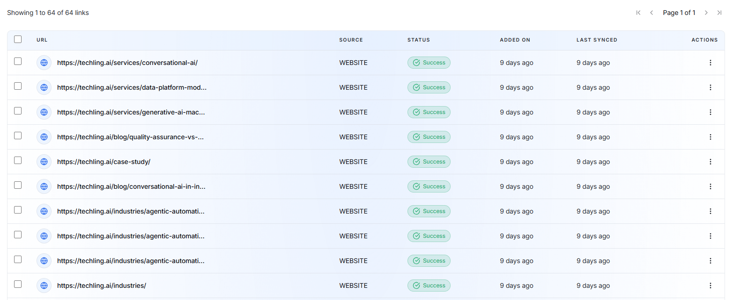Tick the blog/conversational-ai-in-in row checkbox
This screenshot has height=300, width=733.
coord(18,185)
